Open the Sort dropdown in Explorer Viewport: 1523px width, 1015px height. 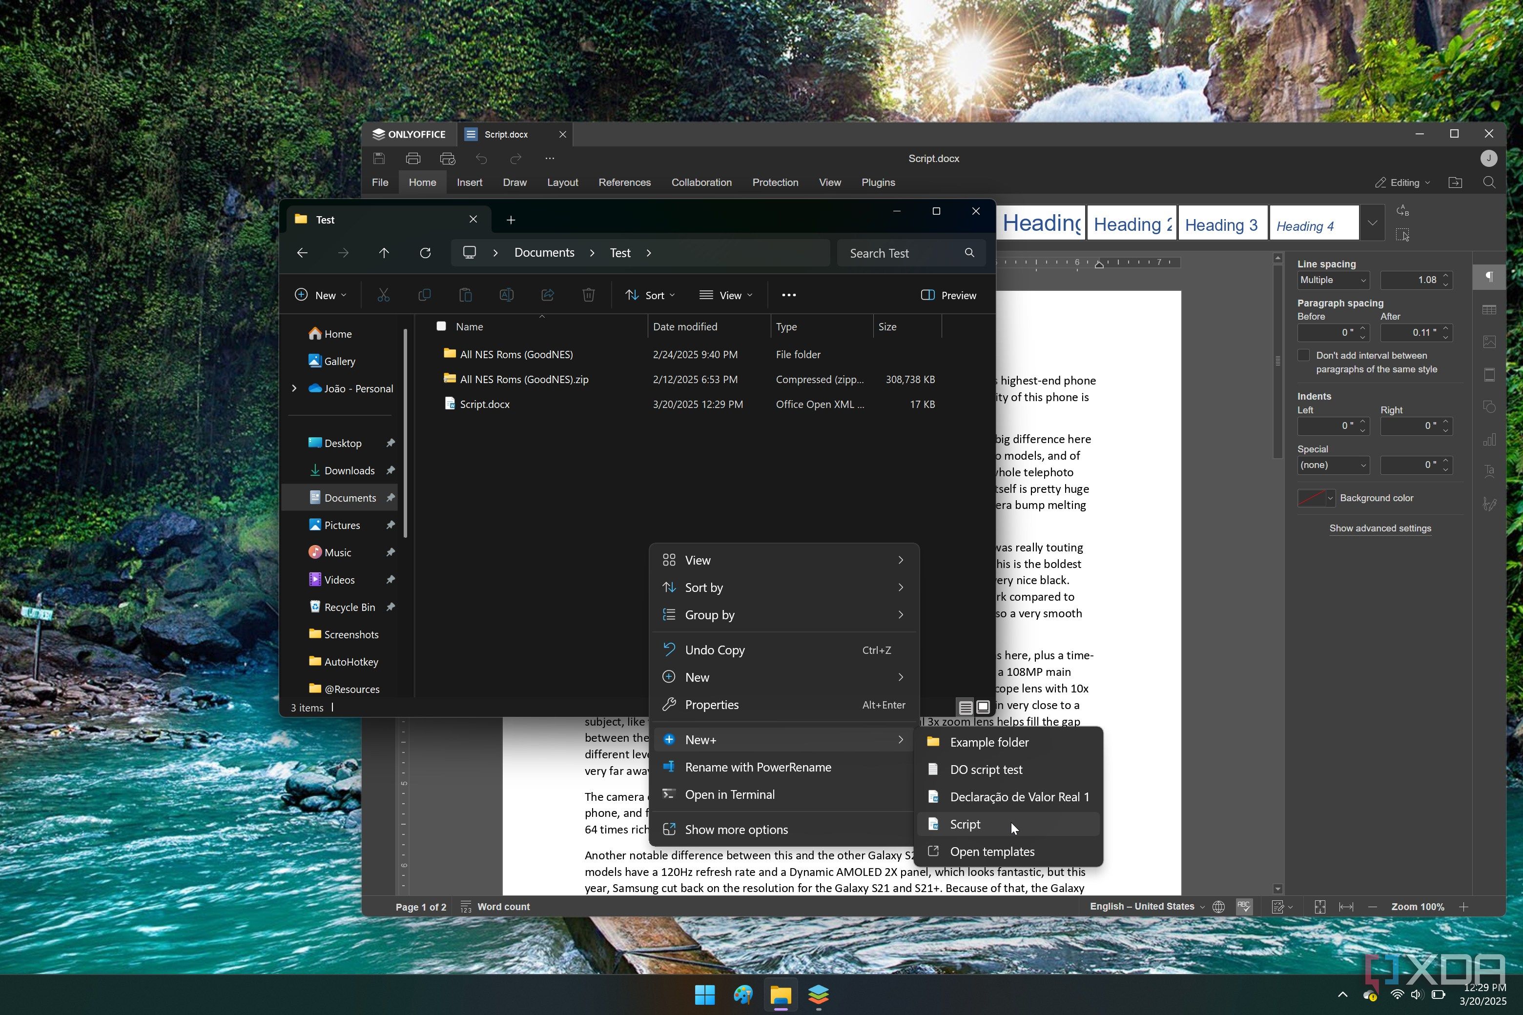coord(650,295)
